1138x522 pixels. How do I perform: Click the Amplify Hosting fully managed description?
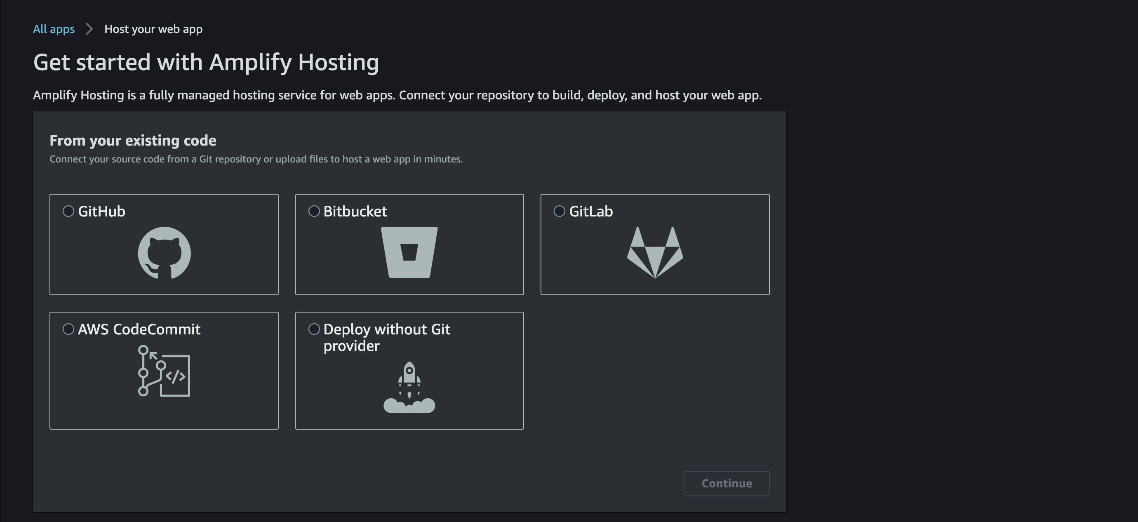[397, 95]
